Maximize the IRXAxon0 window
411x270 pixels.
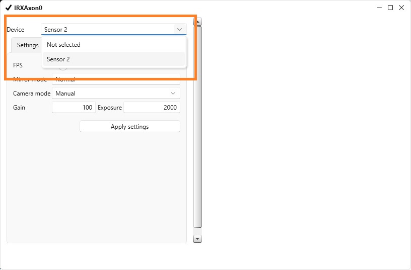[390, 8]
